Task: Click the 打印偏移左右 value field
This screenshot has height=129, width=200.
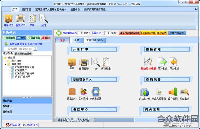Action: pyautogui.click(x=80, y=33)
